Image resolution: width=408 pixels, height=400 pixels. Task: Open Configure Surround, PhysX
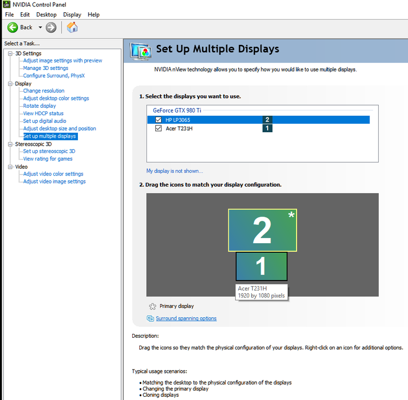(54, 76)
